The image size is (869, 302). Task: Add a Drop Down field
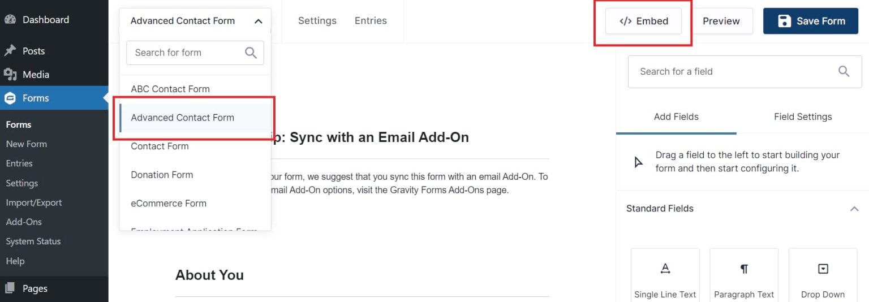pyautogui.click(x=823, y=275)
